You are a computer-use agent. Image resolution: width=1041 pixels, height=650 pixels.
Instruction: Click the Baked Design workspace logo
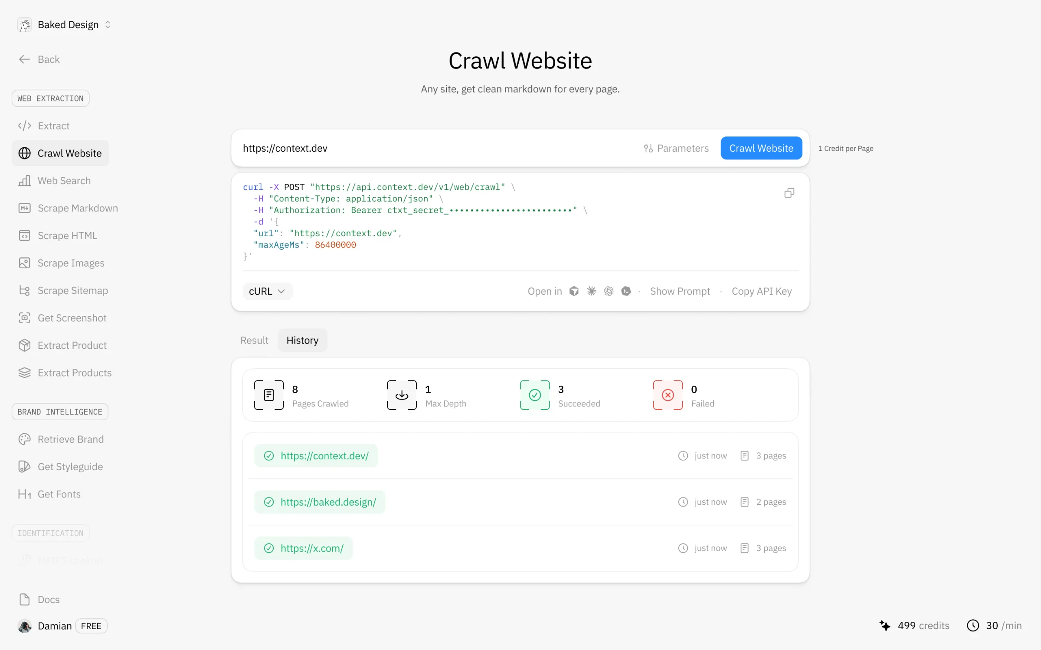pos(25,25)
